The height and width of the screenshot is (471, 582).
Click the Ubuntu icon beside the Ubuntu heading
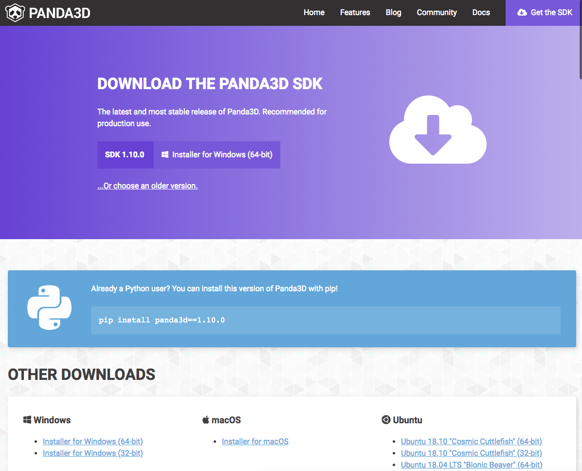click(x=386, y=420)
